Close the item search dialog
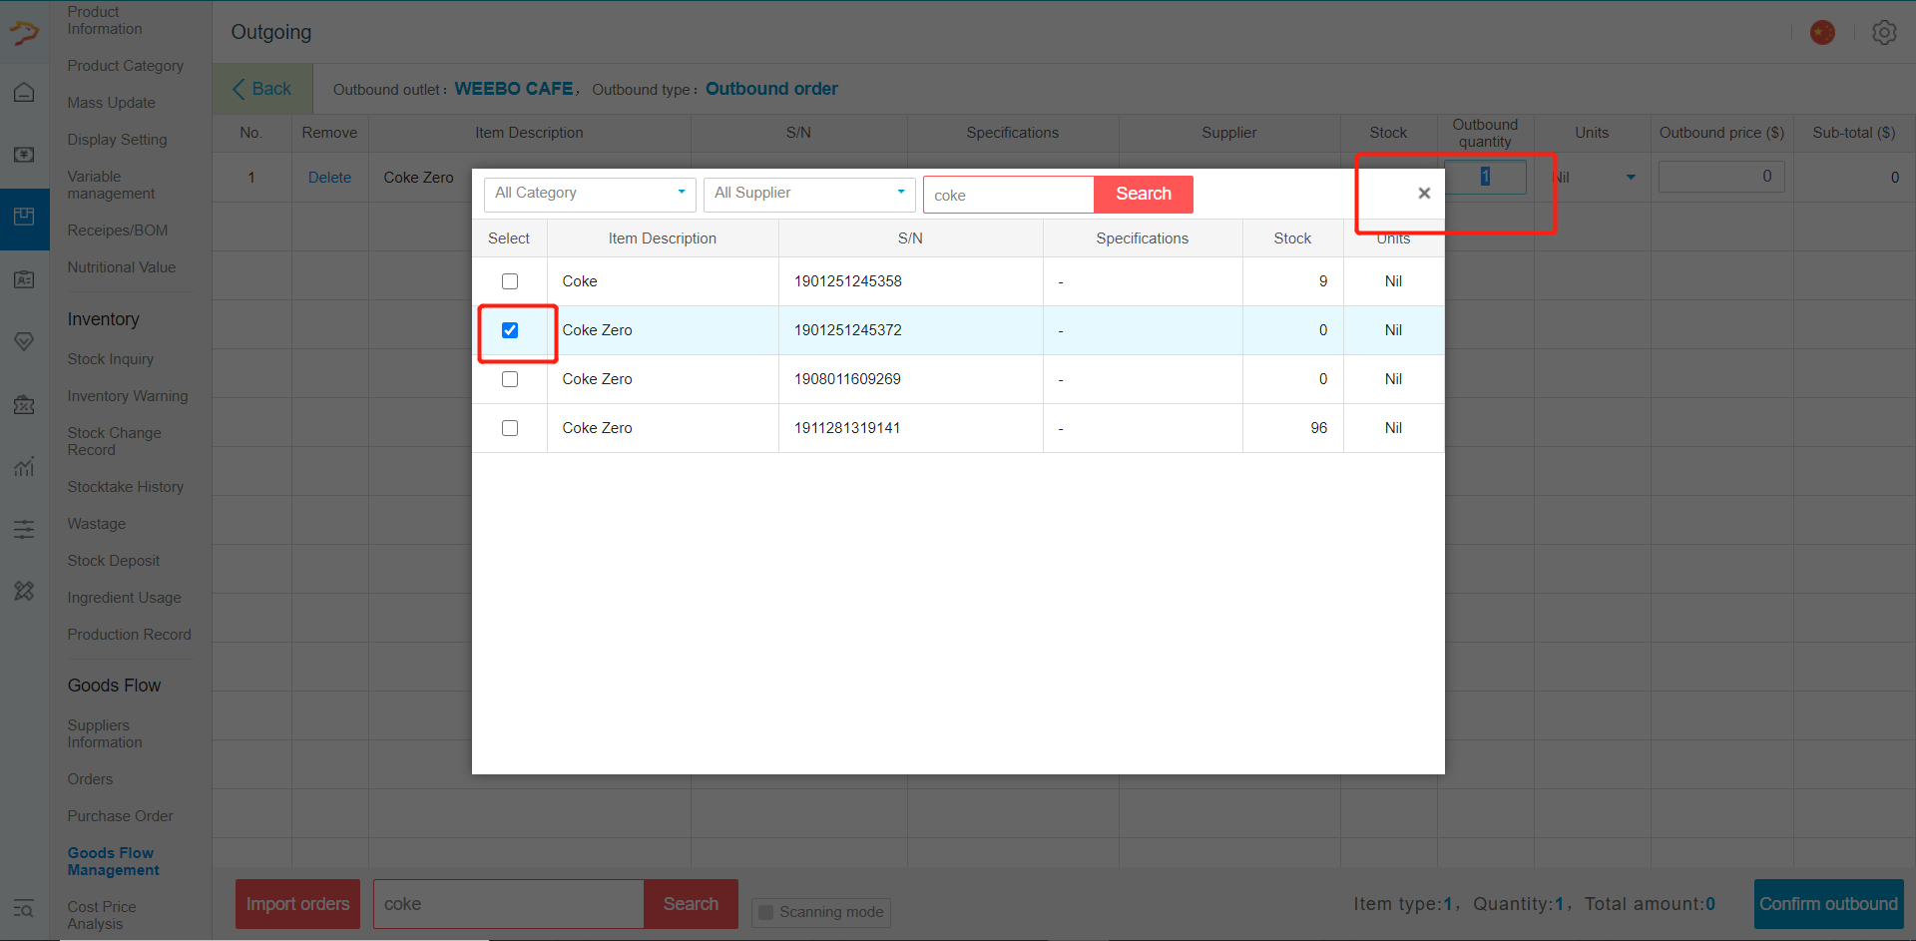Image resolution: width=1916 pixels, height=941 pixels. tap(1424, 194)
